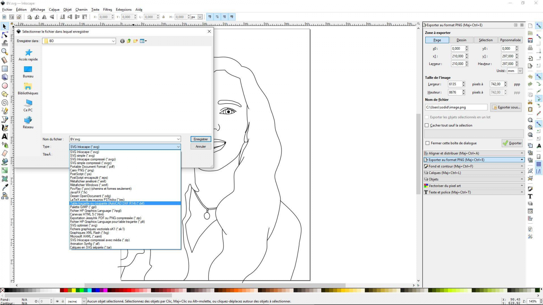
Task: Select the 3D box tool
Action: tap(5, 77)
